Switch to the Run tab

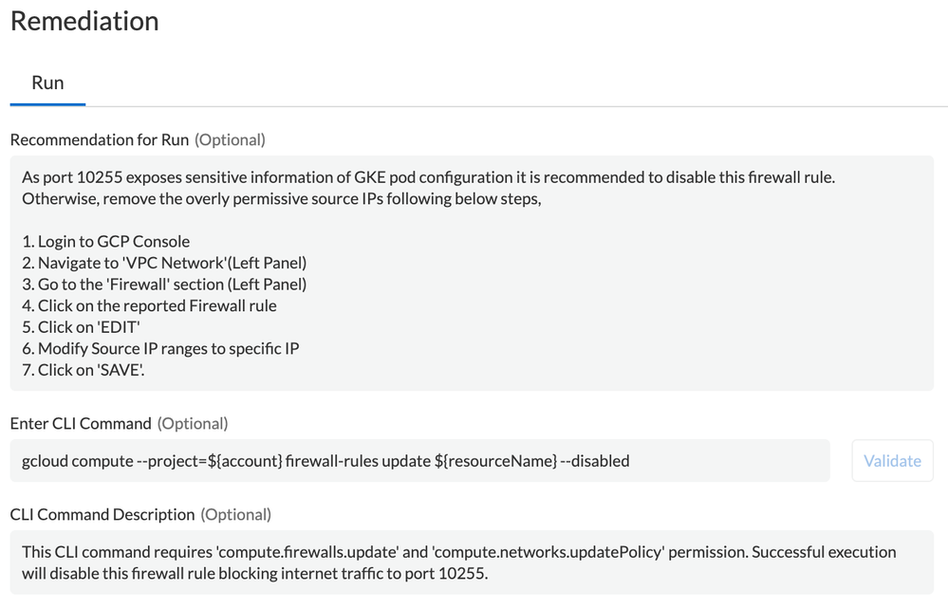(46, 83)
